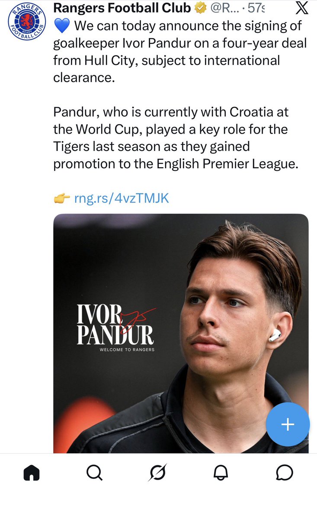
Task: Open the Notifications bell tab
Action: 221,473
